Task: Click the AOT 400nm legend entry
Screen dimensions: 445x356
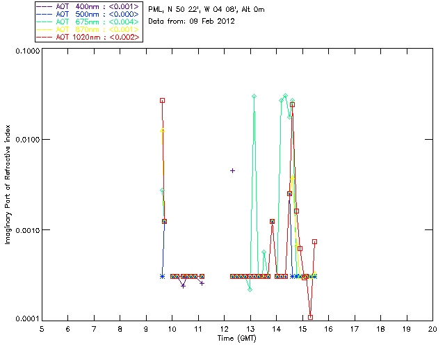Action: tap(88, 6)
